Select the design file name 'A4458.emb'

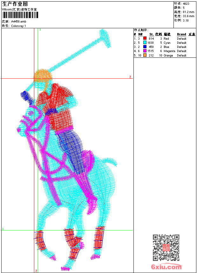click(x=19, y=22)
